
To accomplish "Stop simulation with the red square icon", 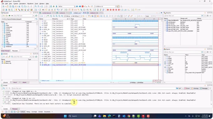I will coord(83,6).
